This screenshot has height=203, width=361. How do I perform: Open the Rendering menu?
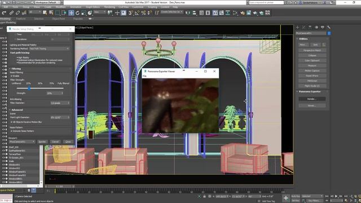click(x=109, y=7)
